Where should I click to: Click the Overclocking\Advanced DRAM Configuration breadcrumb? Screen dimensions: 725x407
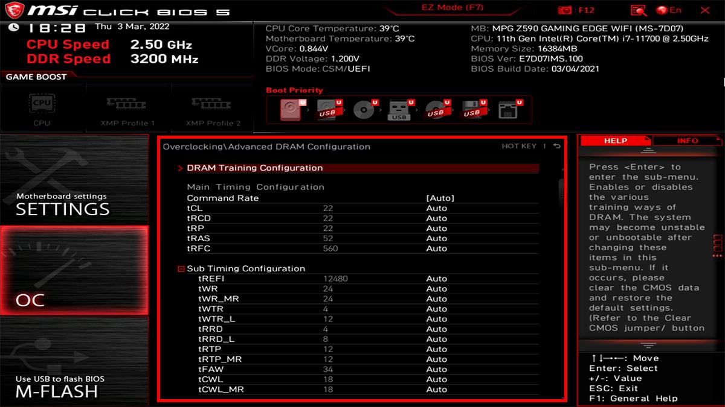click(x=266, y=147)
